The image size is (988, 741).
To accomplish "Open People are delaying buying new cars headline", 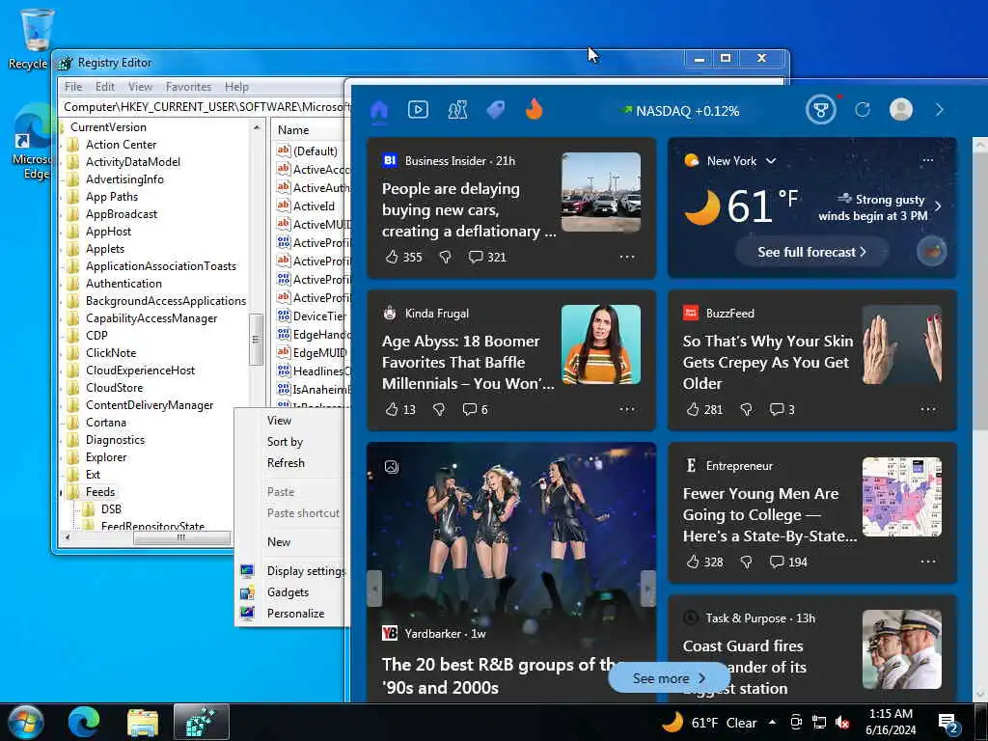I will [x=468, y=209].
